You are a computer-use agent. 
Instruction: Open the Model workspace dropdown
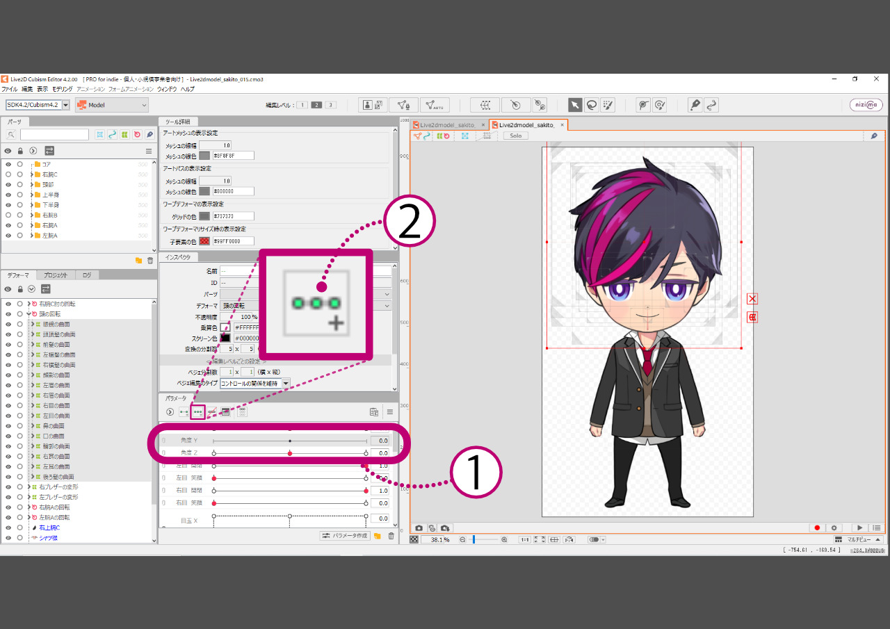tap(112, 105)
